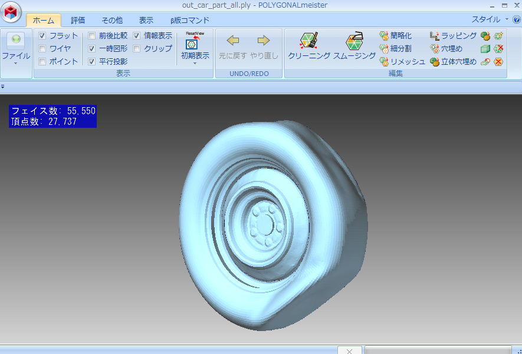Open the quick access toolbar customize arrow
Screen dimensions: 522x354
[3, 87]
